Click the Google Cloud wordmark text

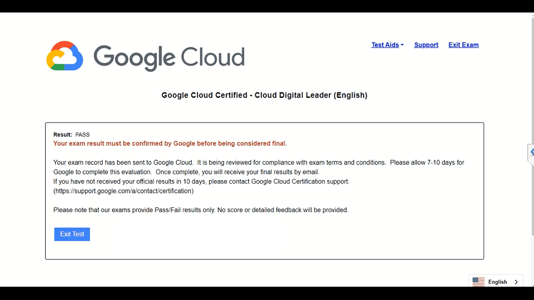169,57
